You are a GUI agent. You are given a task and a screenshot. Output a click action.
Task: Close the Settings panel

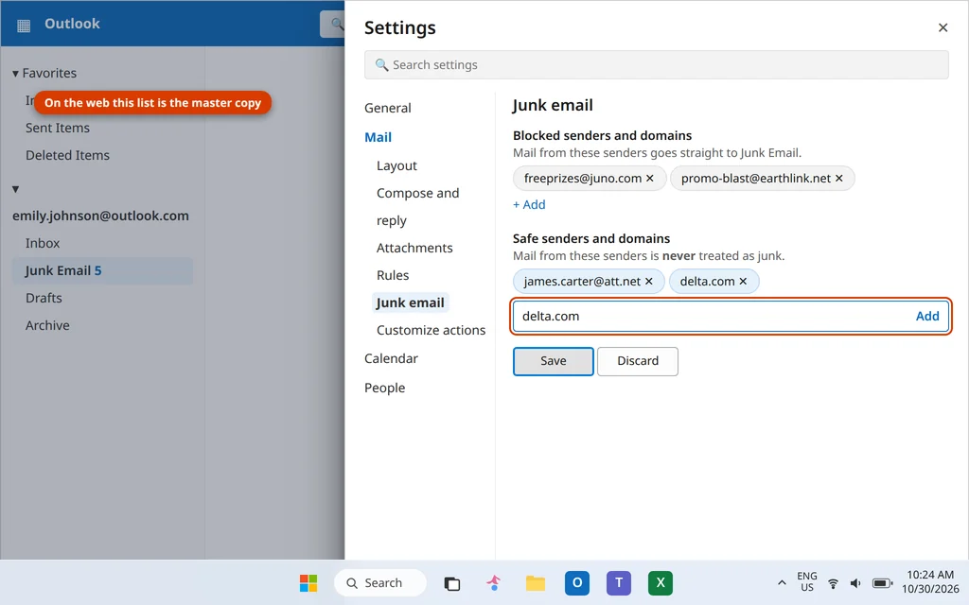click(x=943, y=27)
